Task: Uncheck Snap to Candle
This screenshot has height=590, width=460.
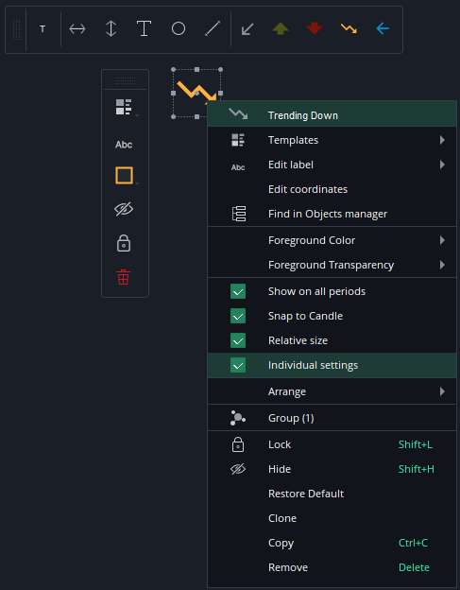Action: (238, 316)
